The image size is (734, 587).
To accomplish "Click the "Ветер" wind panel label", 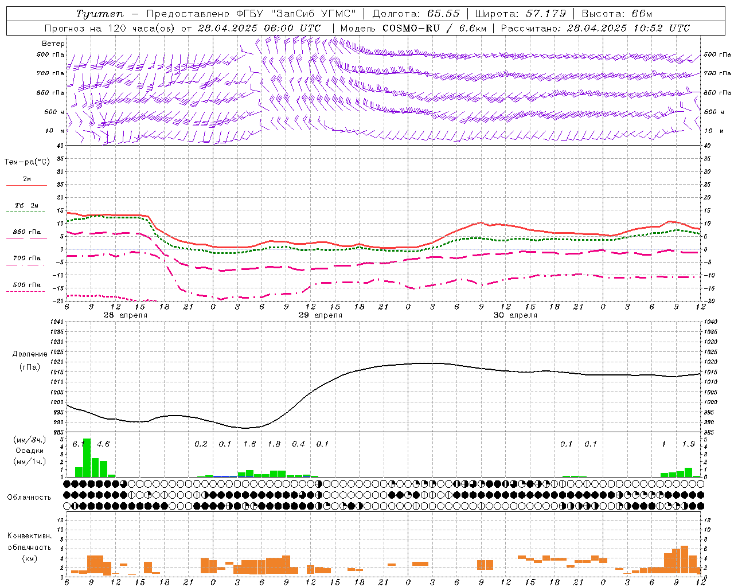I will tap(53, 44).
